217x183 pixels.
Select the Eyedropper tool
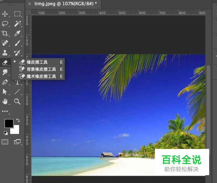pyautogui.click(x=17, y=33)
